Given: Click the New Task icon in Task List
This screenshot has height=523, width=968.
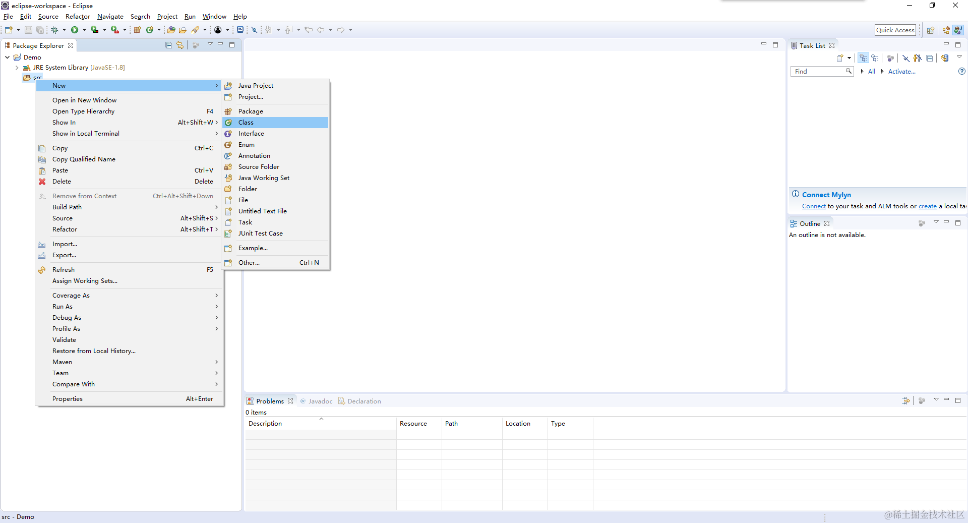Looking at the screenshot, I should coord(840,58).
